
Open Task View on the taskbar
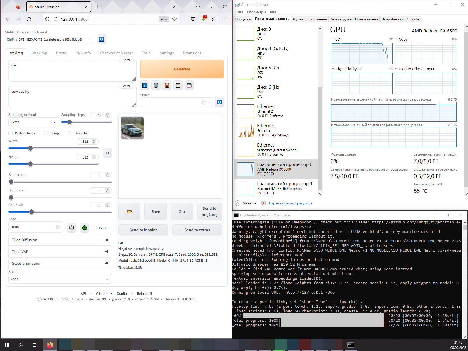coord(35,345)
